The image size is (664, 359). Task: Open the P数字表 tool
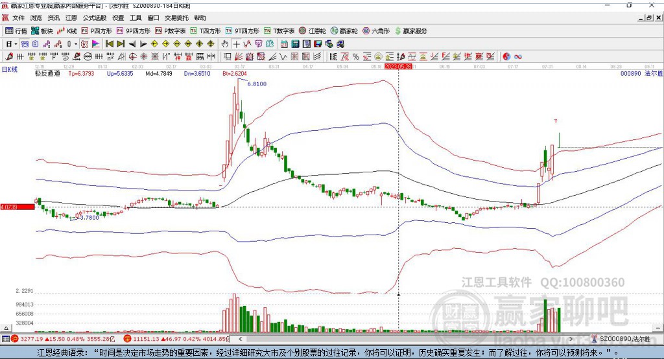click(171, 31)
